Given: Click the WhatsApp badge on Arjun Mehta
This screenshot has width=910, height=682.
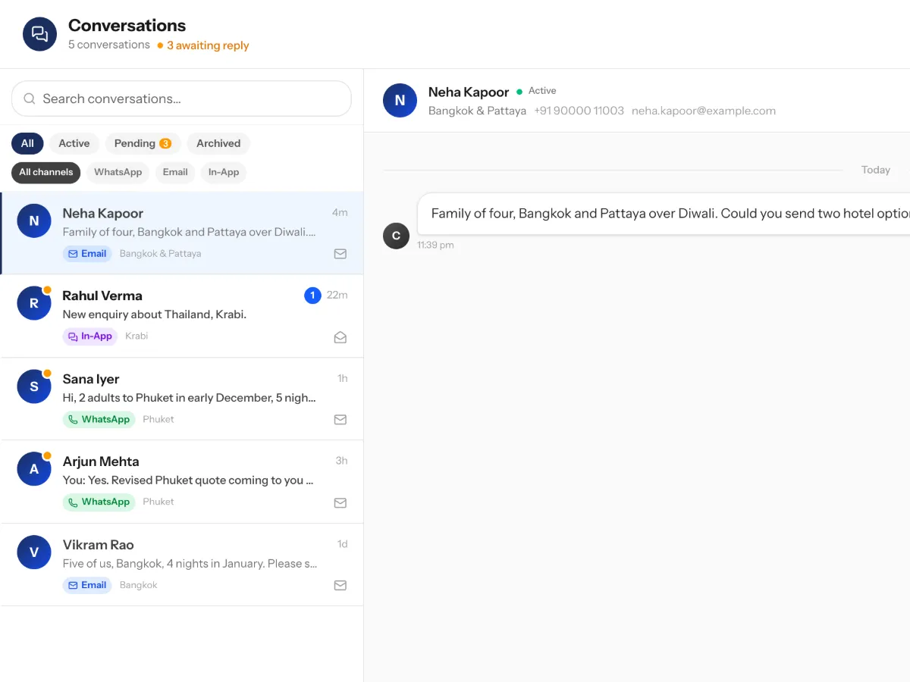Looking at the screenshot, I should [99, 502].
